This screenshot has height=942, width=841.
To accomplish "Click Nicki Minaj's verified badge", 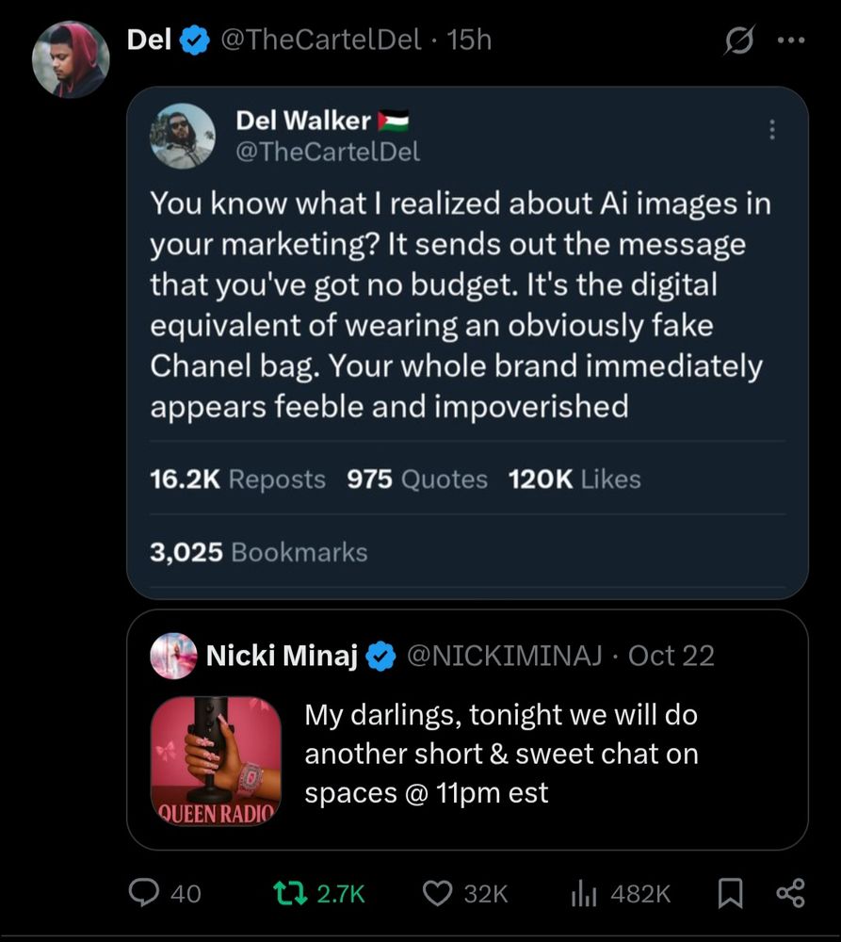I will click(x=380, y=657).
